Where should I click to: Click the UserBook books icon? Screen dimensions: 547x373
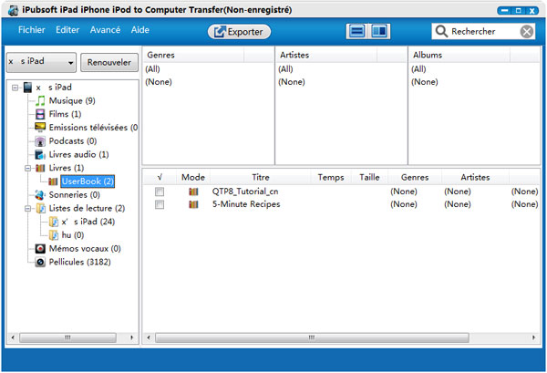pyautogui.click(x=53, y=181)
